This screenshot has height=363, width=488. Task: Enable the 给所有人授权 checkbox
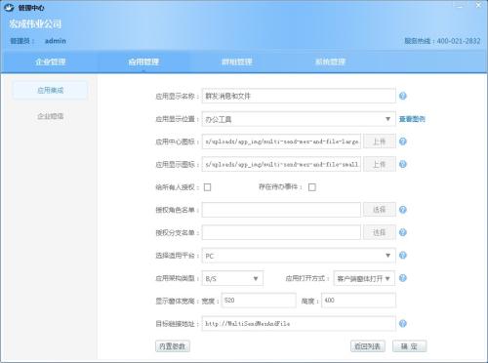[x=207, y=187]
